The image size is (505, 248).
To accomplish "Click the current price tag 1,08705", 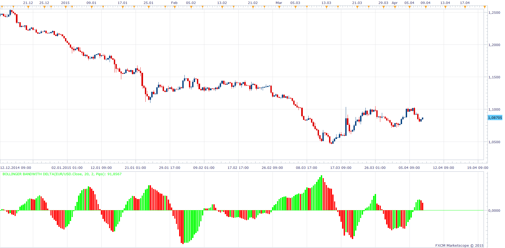I will (495, 118).
